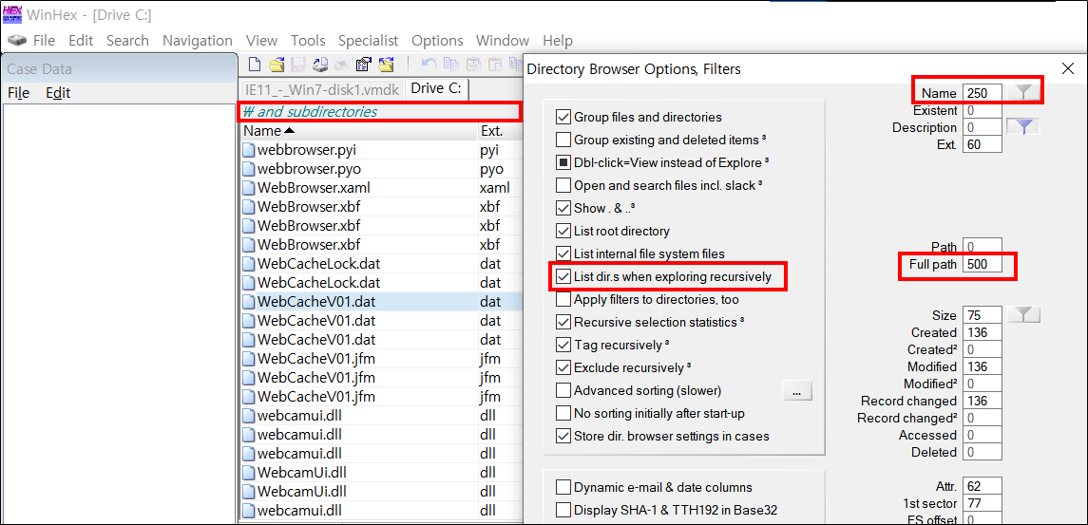This screenshot has width=1088, height=525.
Task: Open the Search menu
Action: click(x=127, y=41)
